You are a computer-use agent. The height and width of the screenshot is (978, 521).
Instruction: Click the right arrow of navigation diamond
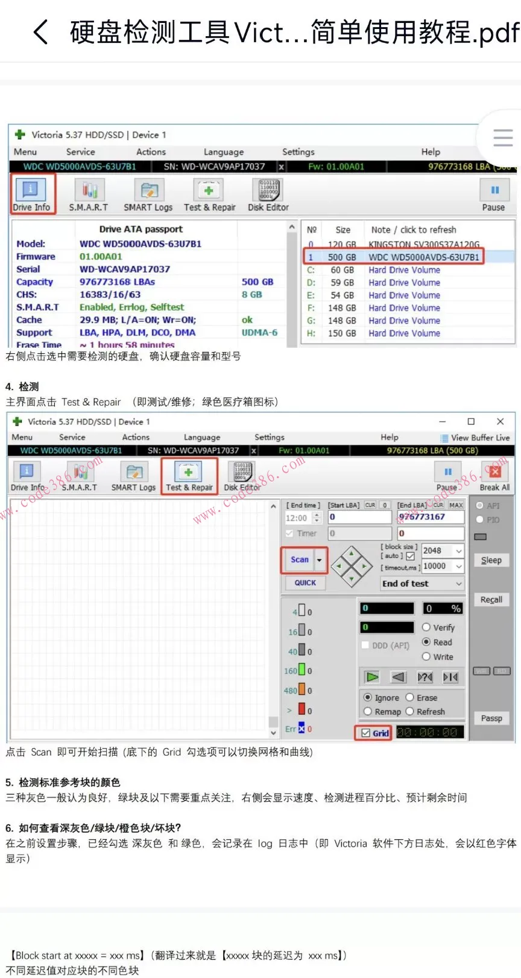pyautogui.click(x=365, y=566)
